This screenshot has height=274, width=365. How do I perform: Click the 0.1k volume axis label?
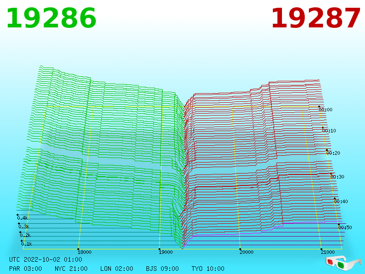(27, 244)
